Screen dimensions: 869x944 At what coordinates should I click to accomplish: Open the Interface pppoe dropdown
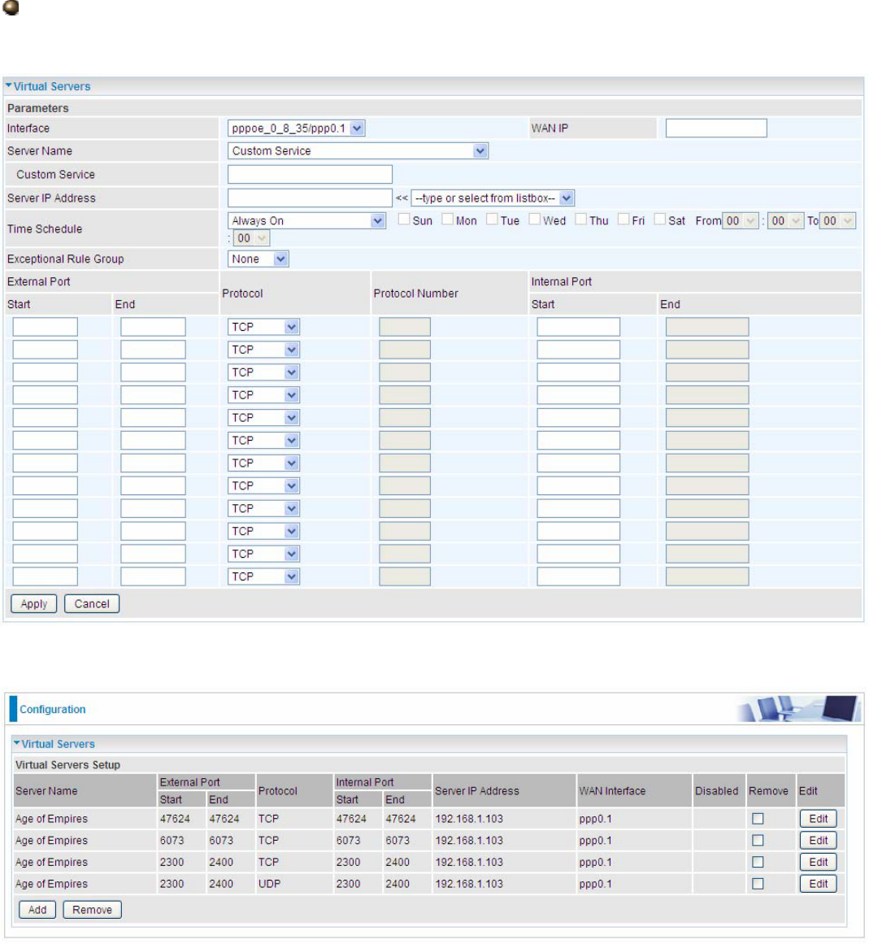(296, 128)
